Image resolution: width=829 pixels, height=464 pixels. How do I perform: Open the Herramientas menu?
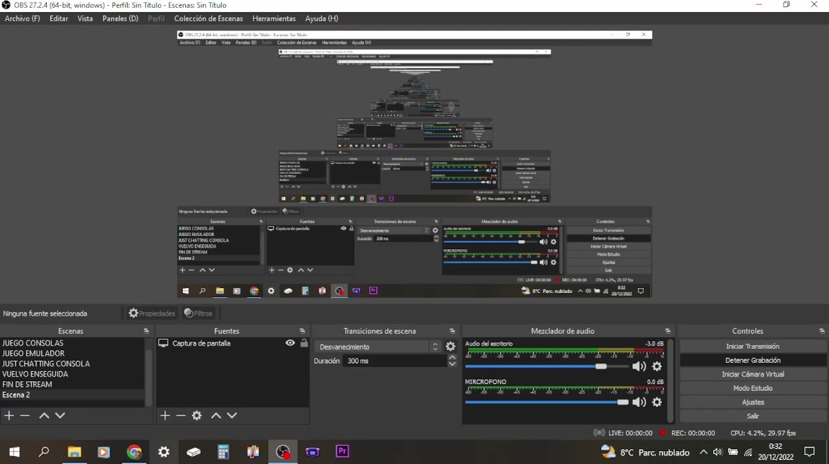point(274,19)
